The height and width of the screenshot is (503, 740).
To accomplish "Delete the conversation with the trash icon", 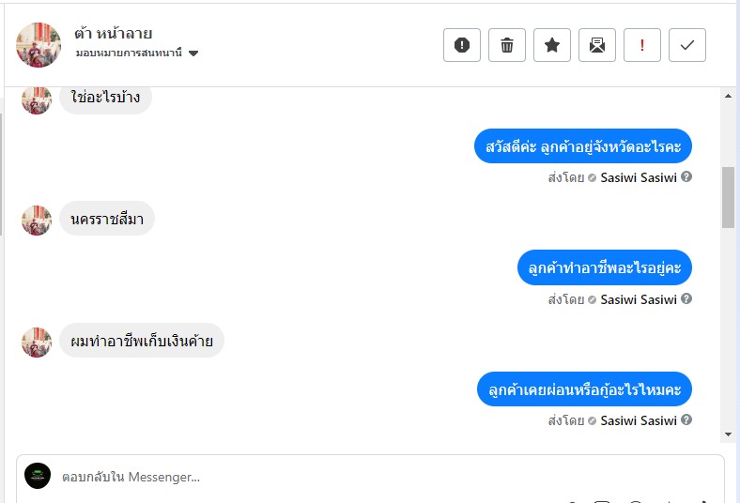I will 507,45.
